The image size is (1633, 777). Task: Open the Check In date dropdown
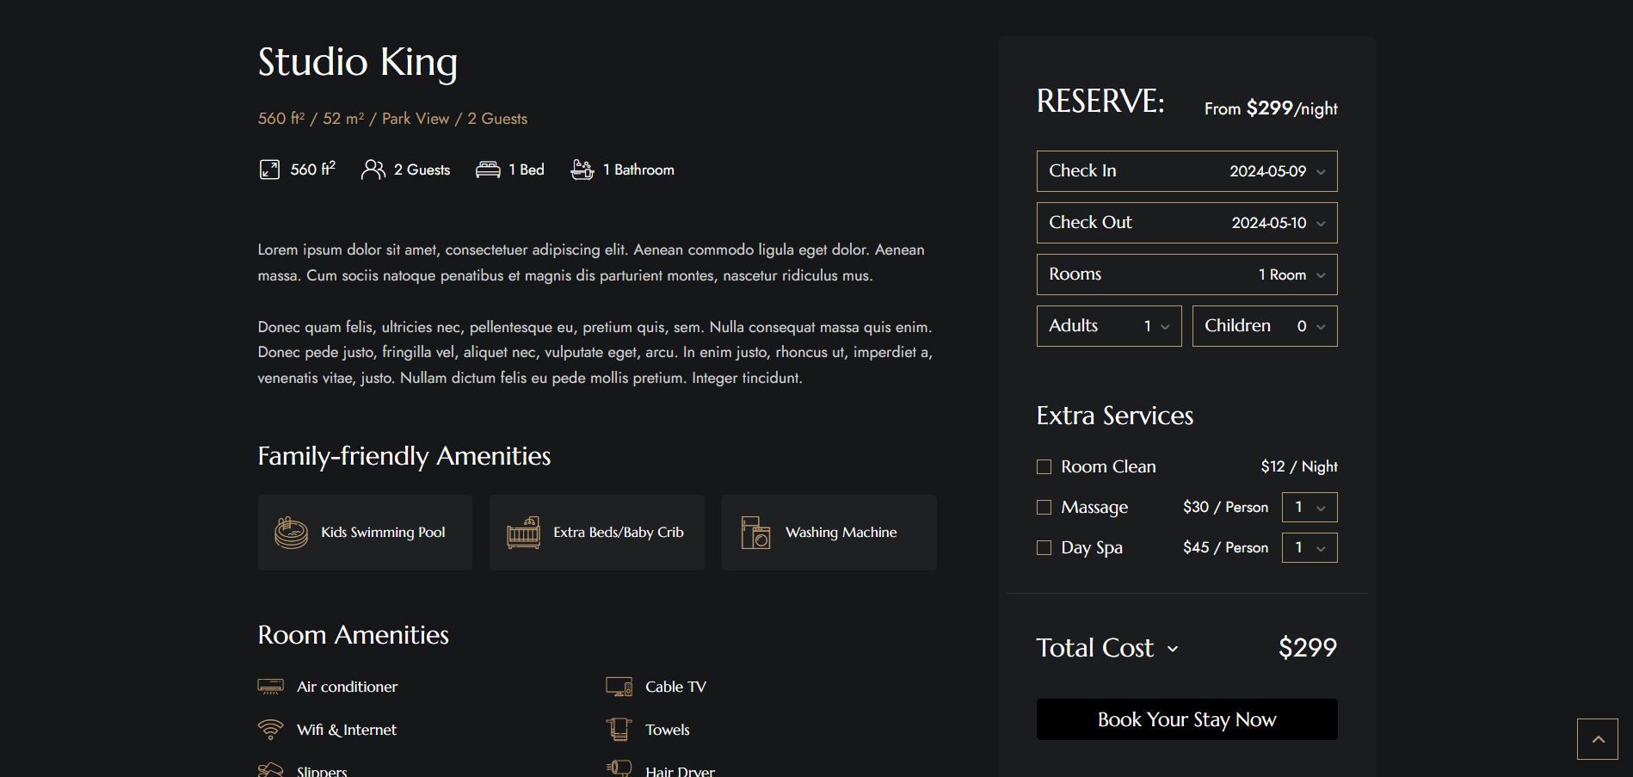[x=1186, y=171]
